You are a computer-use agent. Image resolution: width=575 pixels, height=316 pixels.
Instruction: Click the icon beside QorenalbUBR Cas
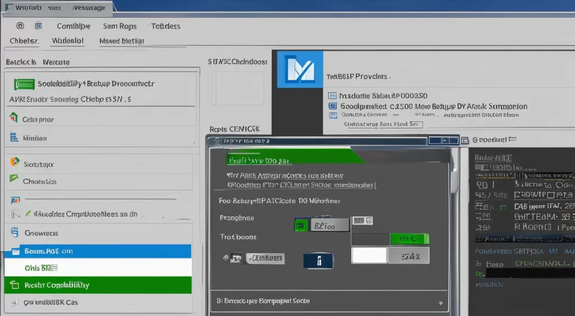[x=15, y=303]
